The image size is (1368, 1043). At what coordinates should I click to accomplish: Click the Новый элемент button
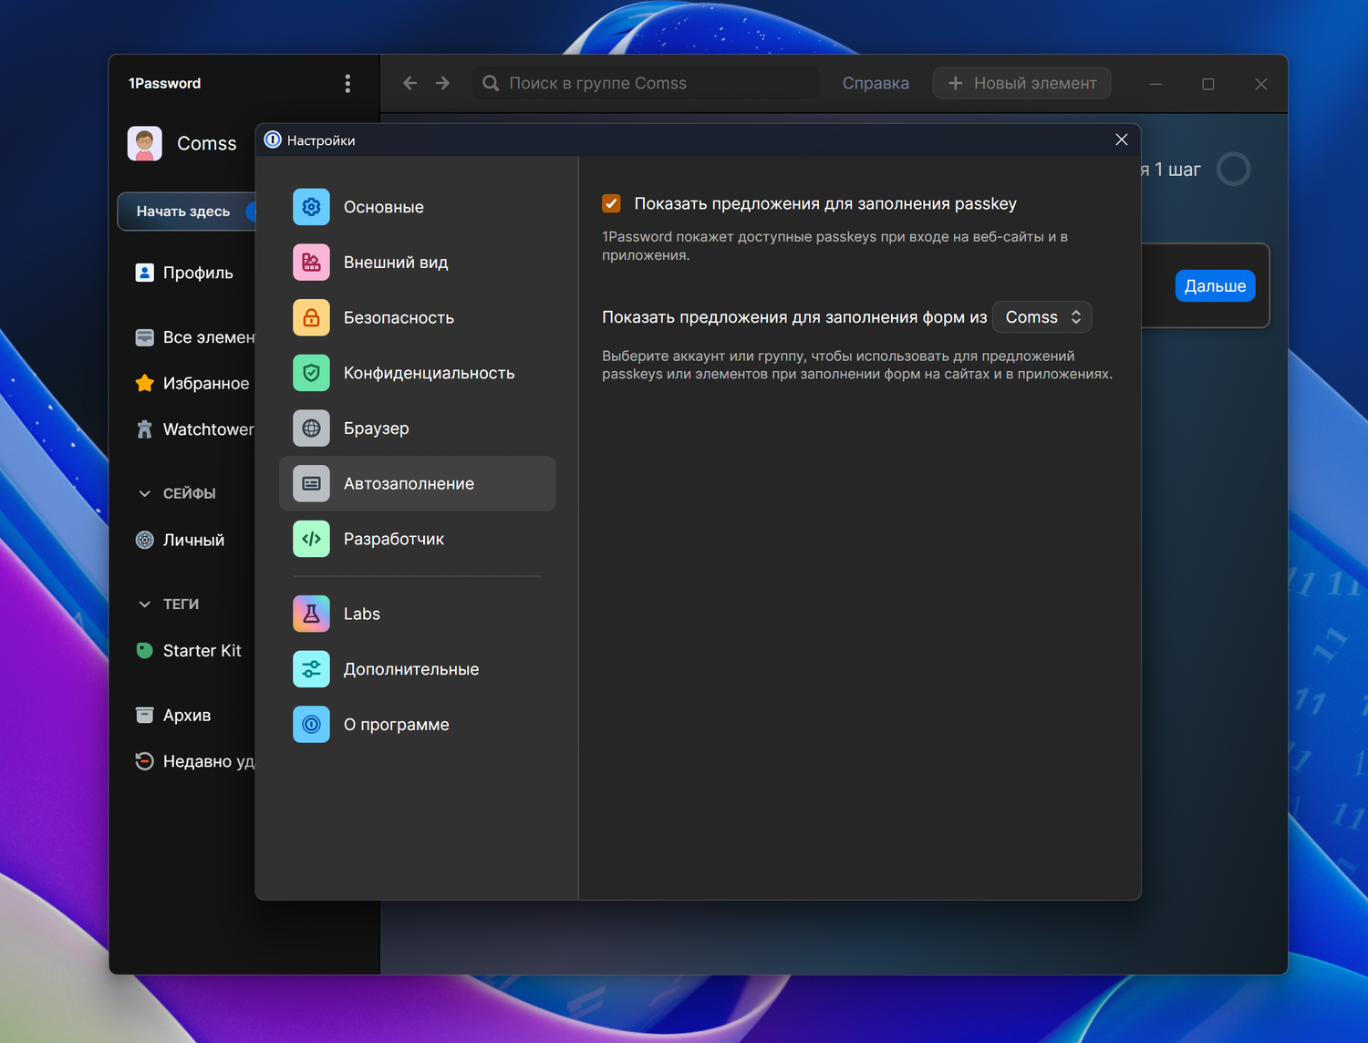[x=1021, y=83]
